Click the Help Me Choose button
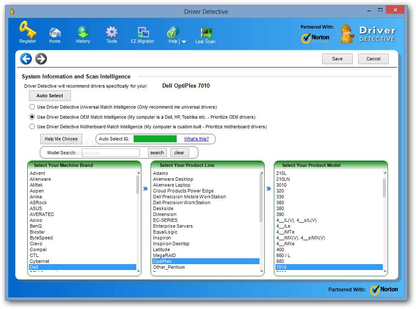This screenshot has height=309, width=416. [x=61, y=139]
